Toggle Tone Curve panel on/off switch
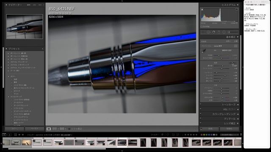271x152 pixels. click(x=201, y=104)
